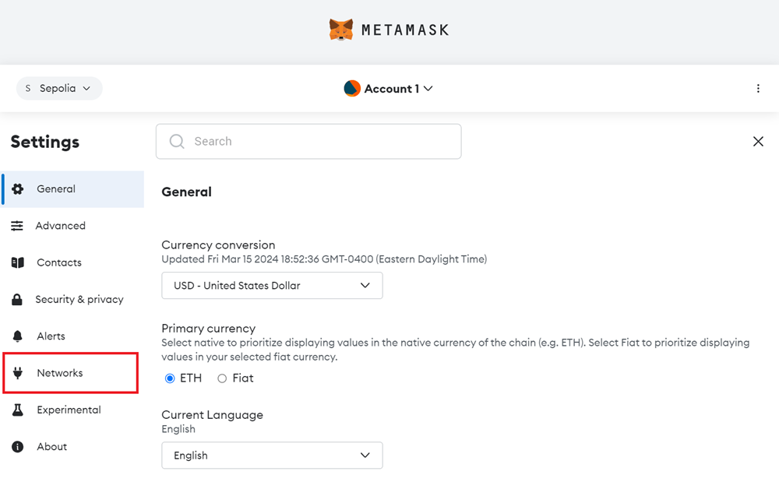Open the account options three-dot menu
This screenshot has height=489, width=779.
[758, 88]
